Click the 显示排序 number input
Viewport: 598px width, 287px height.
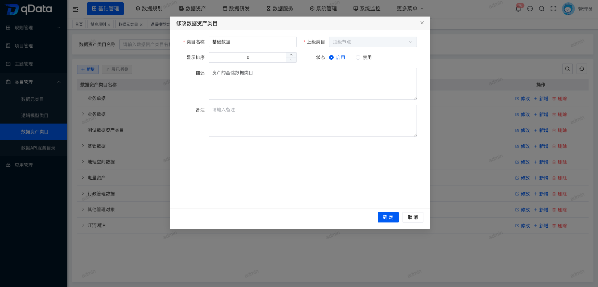point(248,57)
